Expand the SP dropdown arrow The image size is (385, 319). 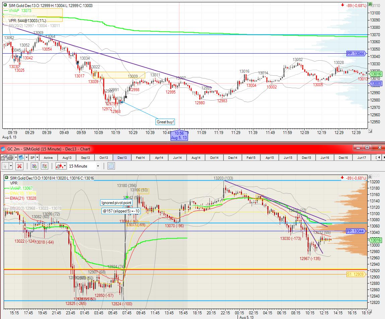tap(37, 157)
